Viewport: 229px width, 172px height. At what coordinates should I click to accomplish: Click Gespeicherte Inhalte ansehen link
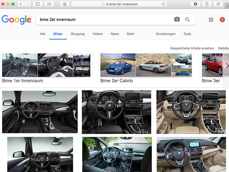192,48
